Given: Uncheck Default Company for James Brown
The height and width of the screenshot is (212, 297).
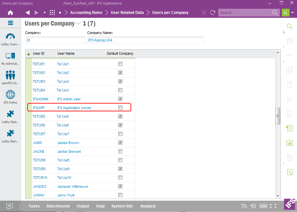Looking at the screenshot, I should coord(120,142).
